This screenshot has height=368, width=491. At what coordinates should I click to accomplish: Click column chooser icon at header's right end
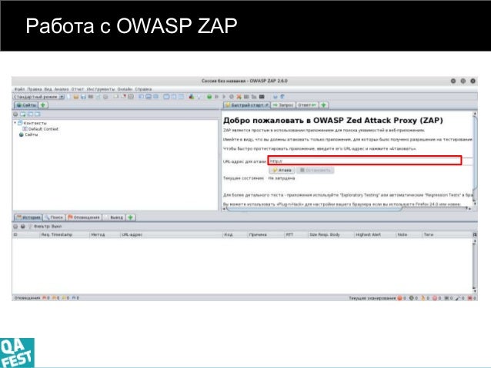(475, 234)
